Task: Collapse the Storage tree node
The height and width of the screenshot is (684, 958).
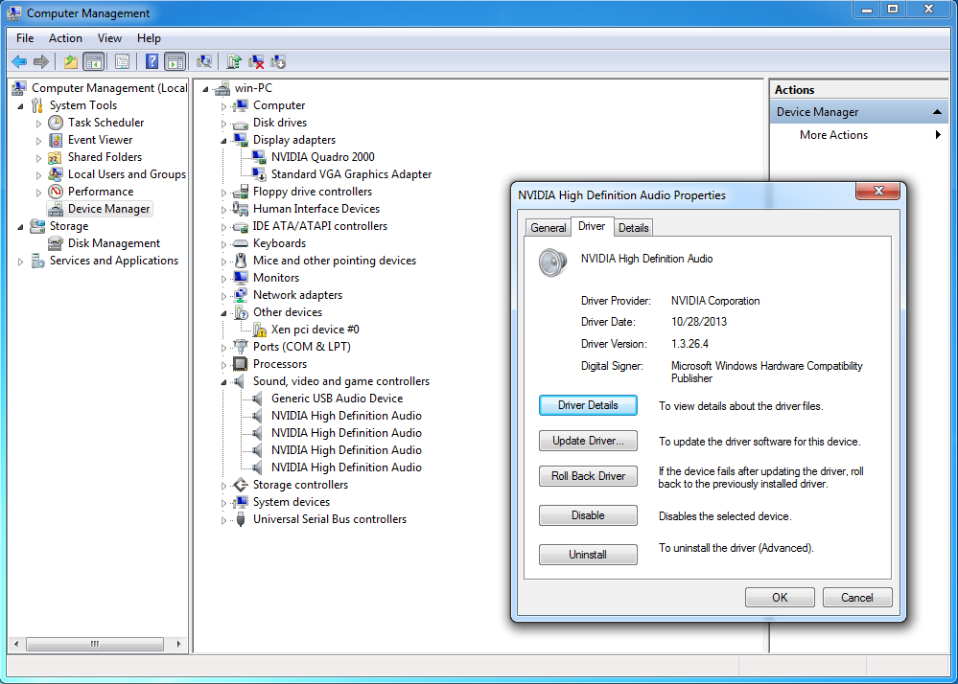Action: 21,227
